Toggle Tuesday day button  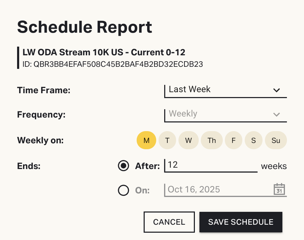pyautogui.click(x=167, y=141)
